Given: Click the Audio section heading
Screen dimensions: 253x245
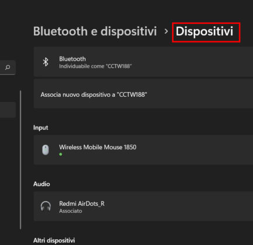Looking at the screenshot, I should pos(41,184).
